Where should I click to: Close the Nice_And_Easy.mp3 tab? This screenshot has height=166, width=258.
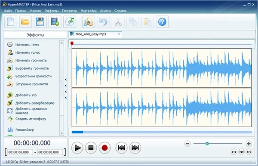point(119,34)
